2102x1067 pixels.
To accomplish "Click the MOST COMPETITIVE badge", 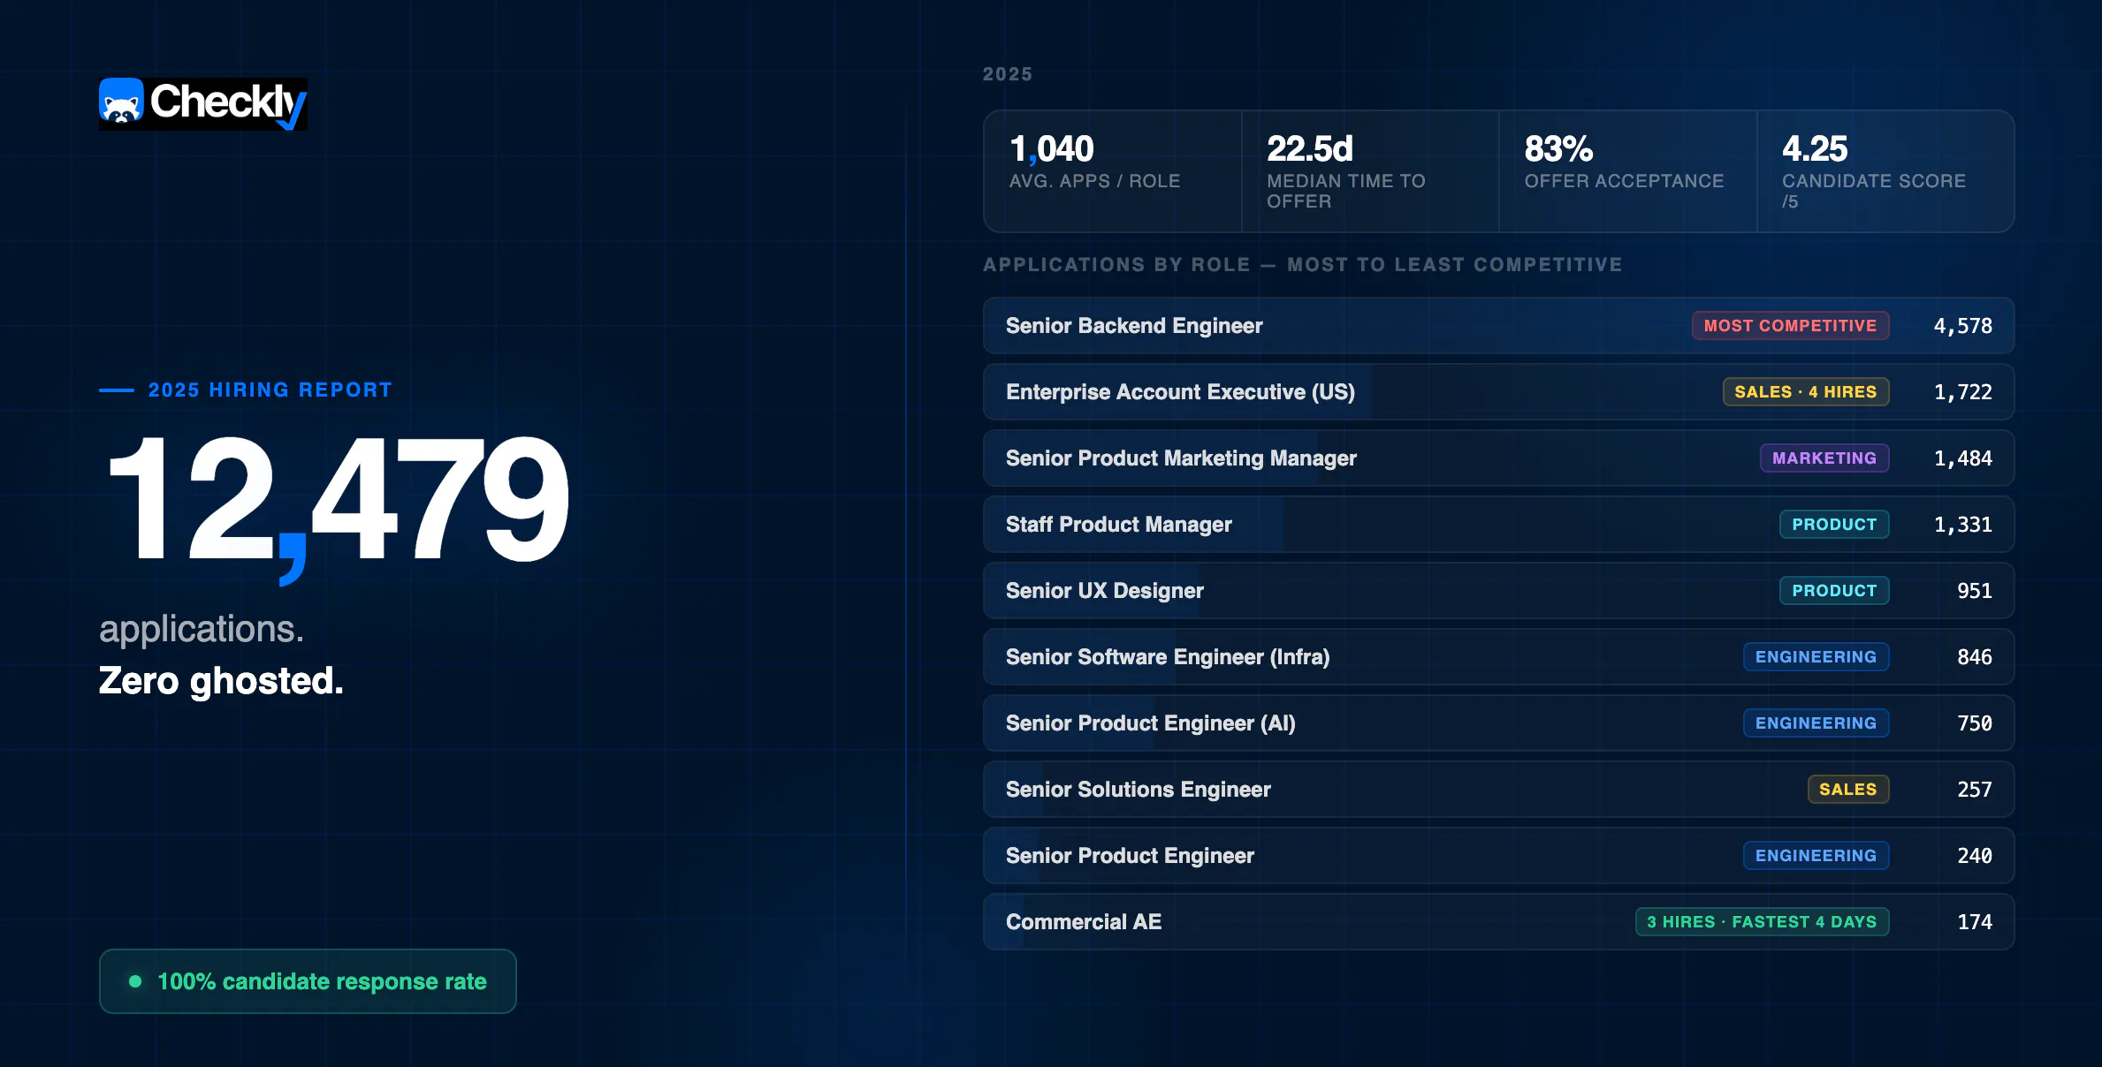I will coord(1790,325).
